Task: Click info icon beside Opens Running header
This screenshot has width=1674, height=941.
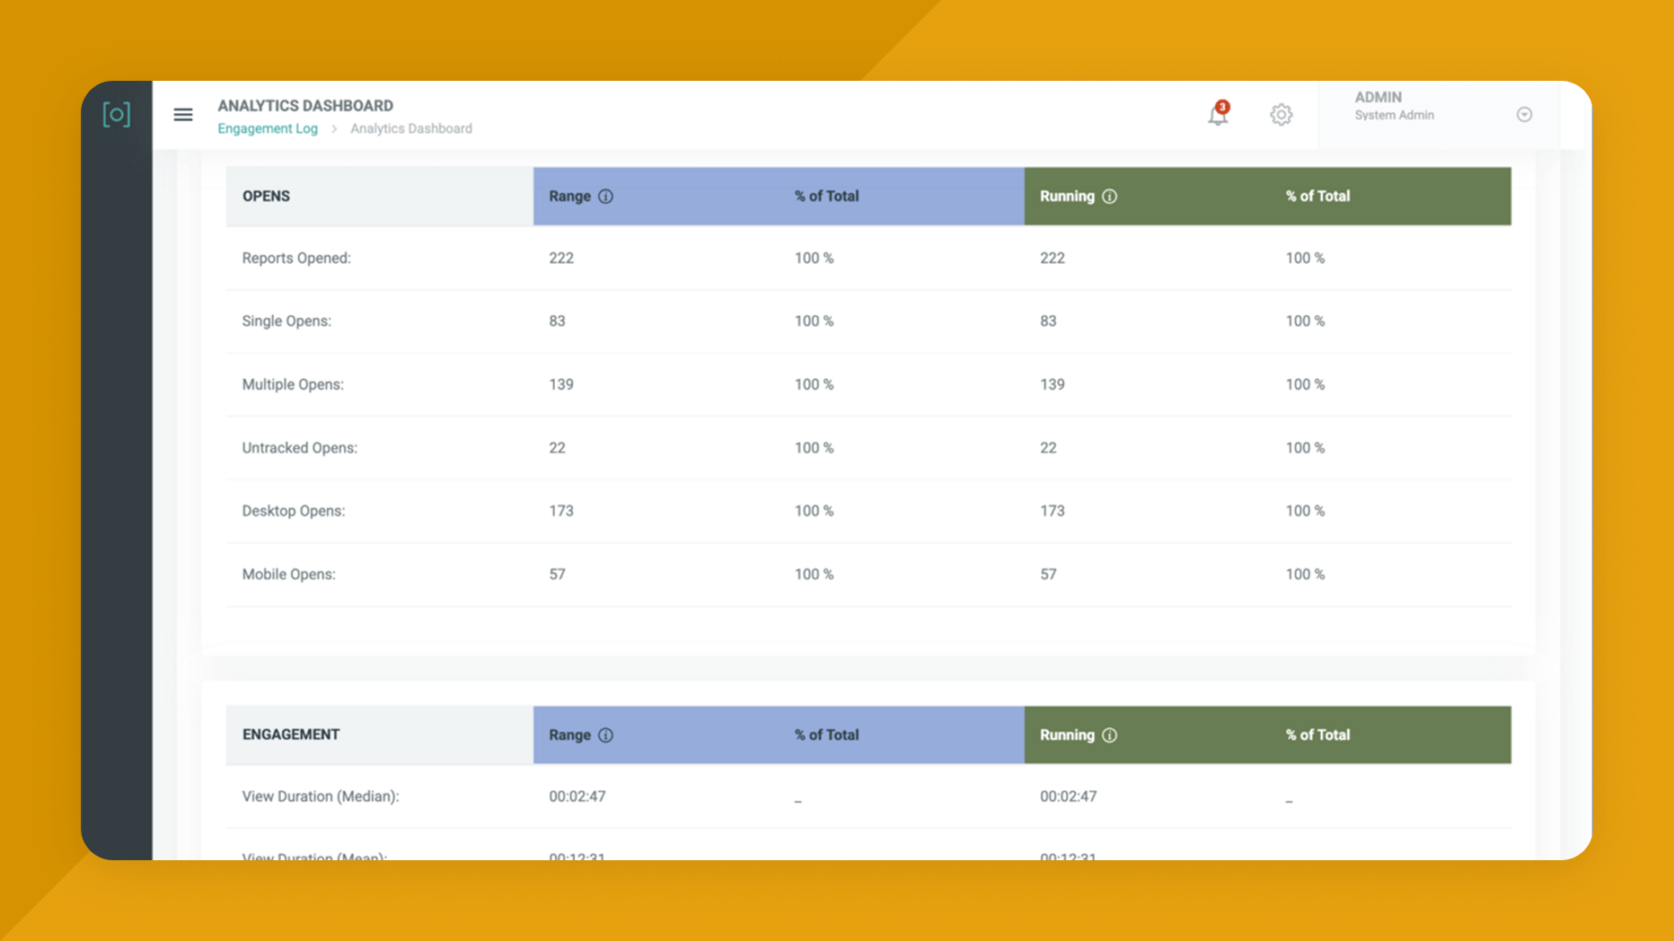Action: [1110, 196]
